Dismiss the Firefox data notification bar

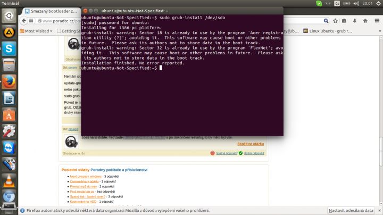pos(379,210)
